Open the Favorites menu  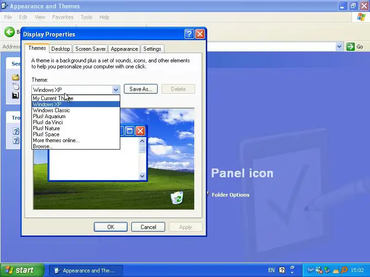coord(63,17)
